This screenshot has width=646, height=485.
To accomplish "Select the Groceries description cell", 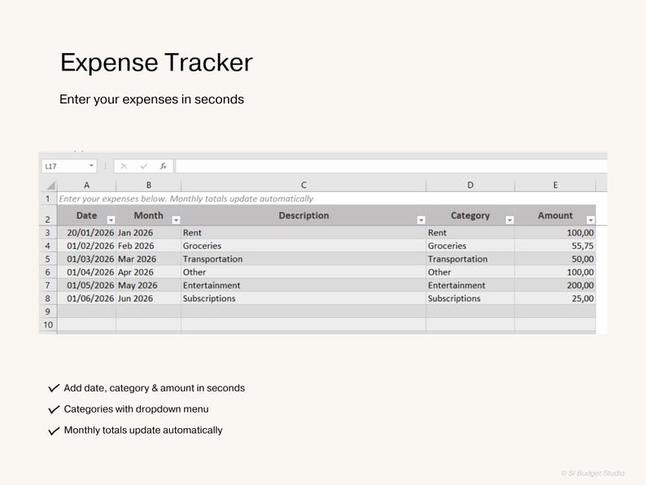I will point(303,246).
